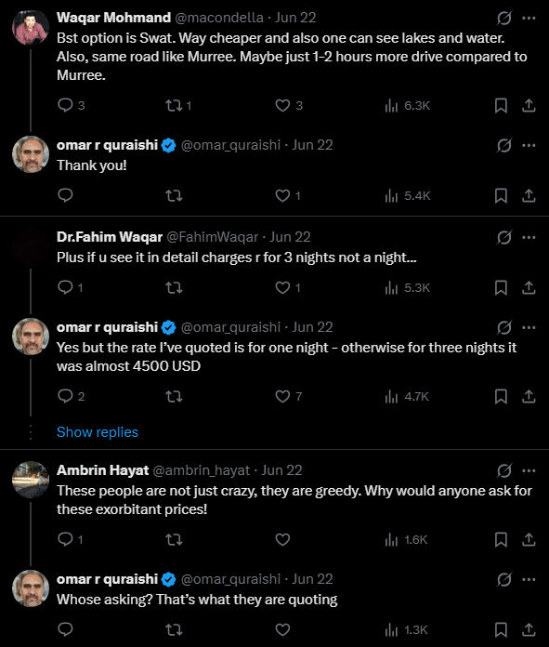Reply to Ambrin Hayat's tweet
The image size is (549, 647).
point(70,540)
